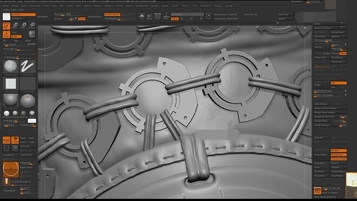Click the Append button
The image size is (357, 201).
click(339, 36)
